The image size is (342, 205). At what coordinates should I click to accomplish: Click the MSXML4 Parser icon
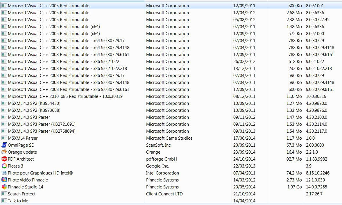[4, 138]
